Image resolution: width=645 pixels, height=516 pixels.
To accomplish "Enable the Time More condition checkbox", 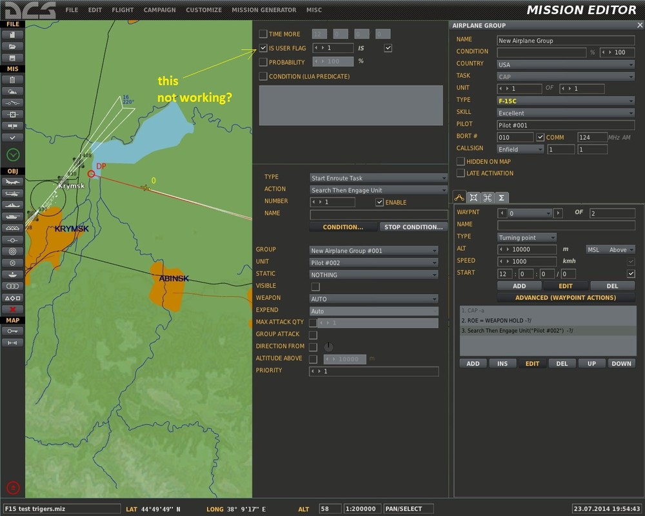I will pos(263,34).
